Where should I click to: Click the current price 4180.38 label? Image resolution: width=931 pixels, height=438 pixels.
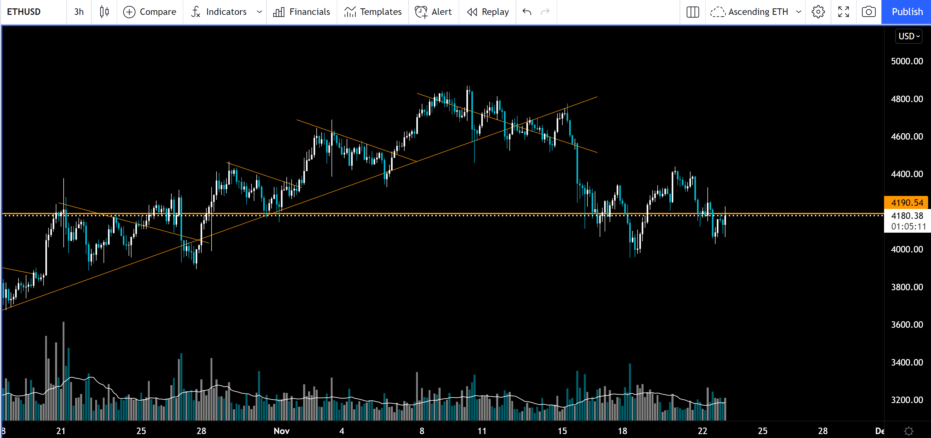tap(907, 215)
